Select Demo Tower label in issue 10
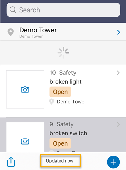 point(71,102)
